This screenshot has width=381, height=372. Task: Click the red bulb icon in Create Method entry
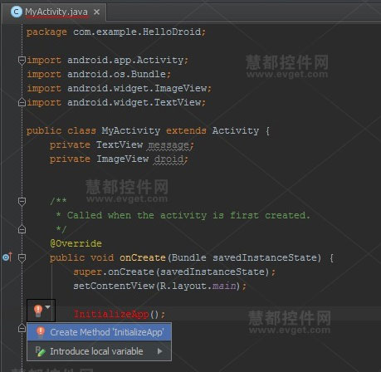click(x=41, y=332)
